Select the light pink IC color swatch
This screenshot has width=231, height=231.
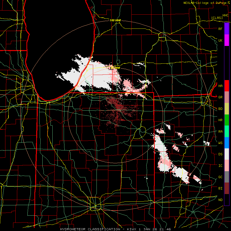(x=227, y=166)
